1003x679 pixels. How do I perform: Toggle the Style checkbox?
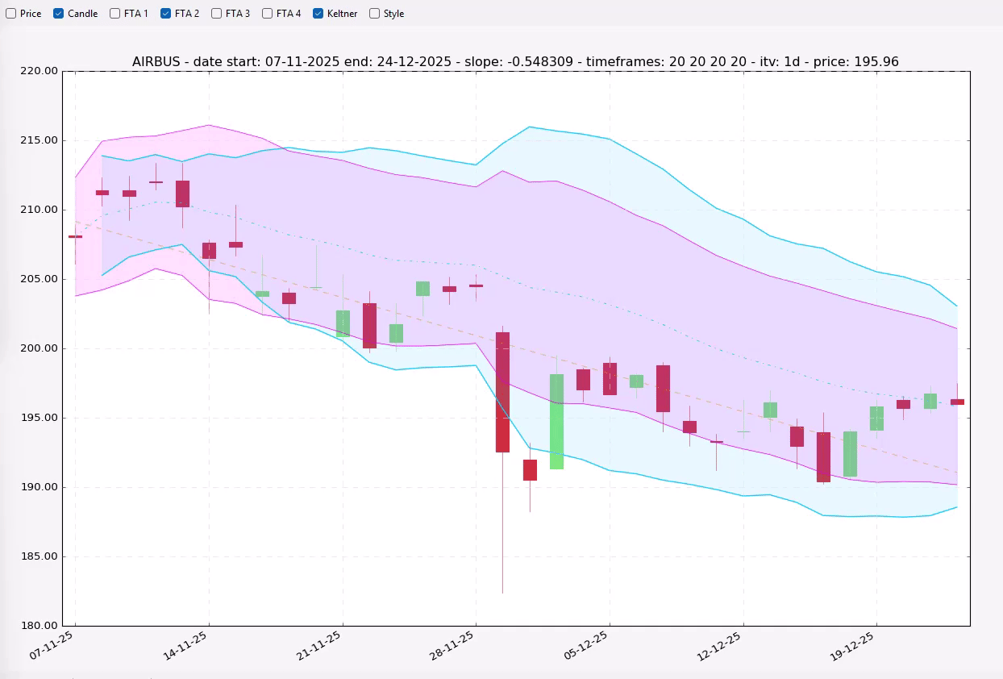[375, 14]
